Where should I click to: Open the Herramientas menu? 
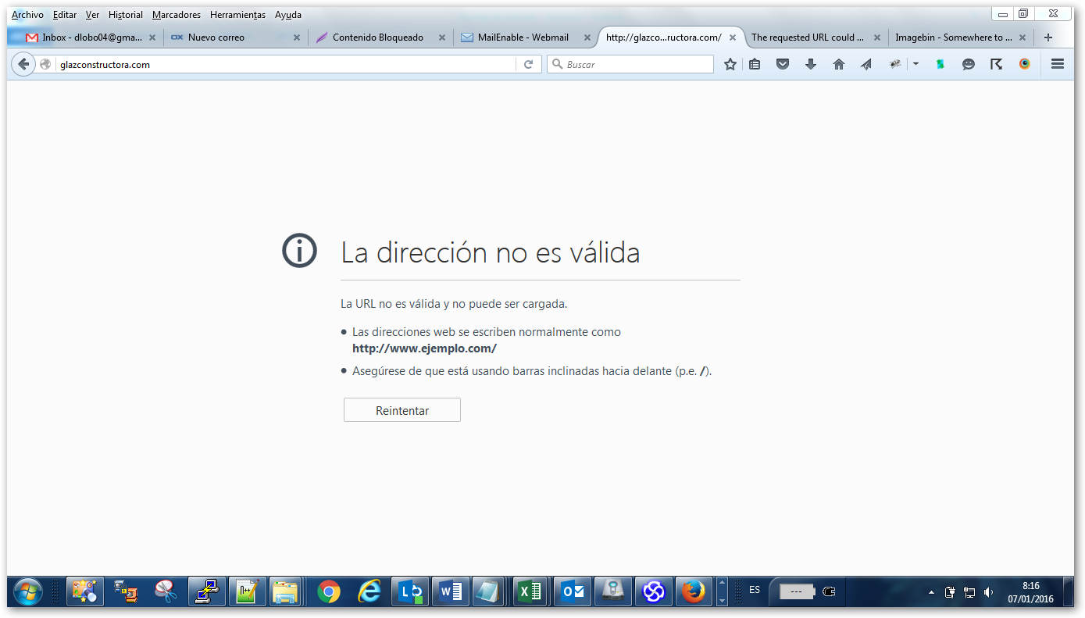pos(237,15)
